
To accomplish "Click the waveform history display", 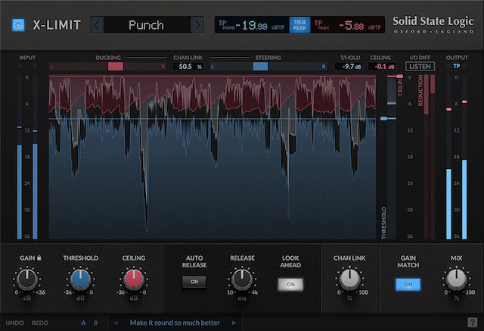I will (213, 157).
